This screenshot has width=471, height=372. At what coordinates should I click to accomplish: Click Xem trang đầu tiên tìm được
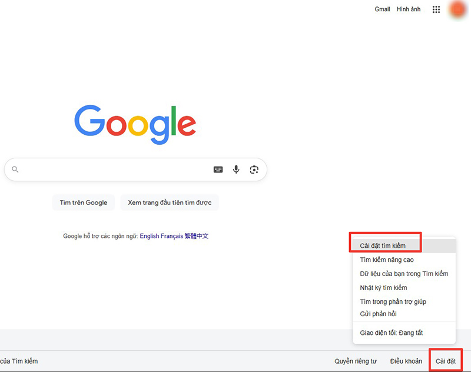click(x=170, y=202)
